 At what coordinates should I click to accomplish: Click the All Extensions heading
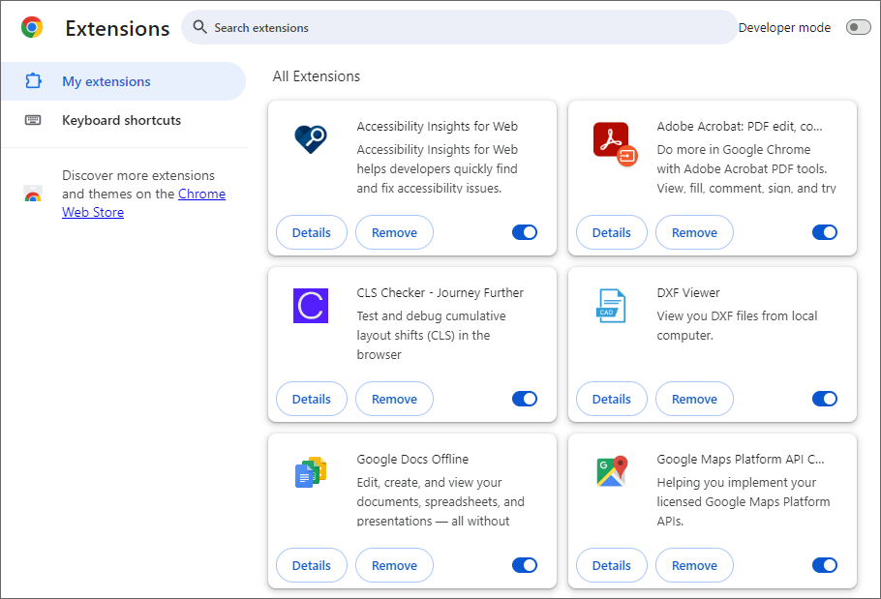(317, 76)
